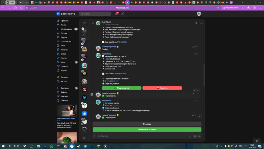The height and width of the screenshot is (149, 264).
Task: Jump to latest messages chevron
Action: click(200, 116)
